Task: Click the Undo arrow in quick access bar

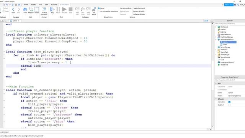Action: [x=7, y=5]
